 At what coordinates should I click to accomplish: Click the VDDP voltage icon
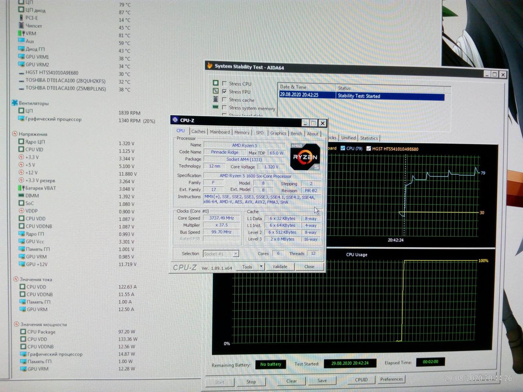(21, 211)
